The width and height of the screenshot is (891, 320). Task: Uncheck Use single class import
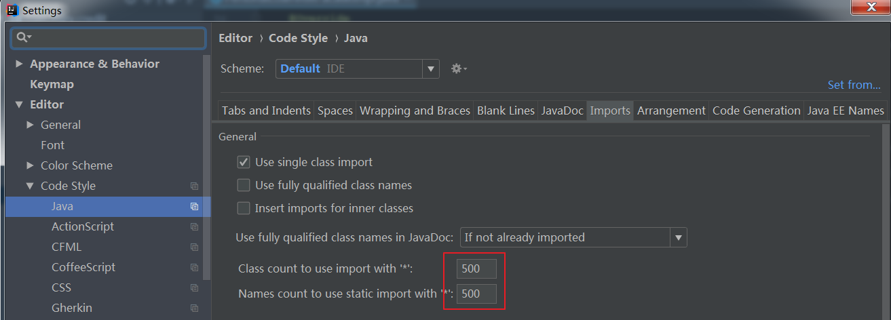point(244,163)
